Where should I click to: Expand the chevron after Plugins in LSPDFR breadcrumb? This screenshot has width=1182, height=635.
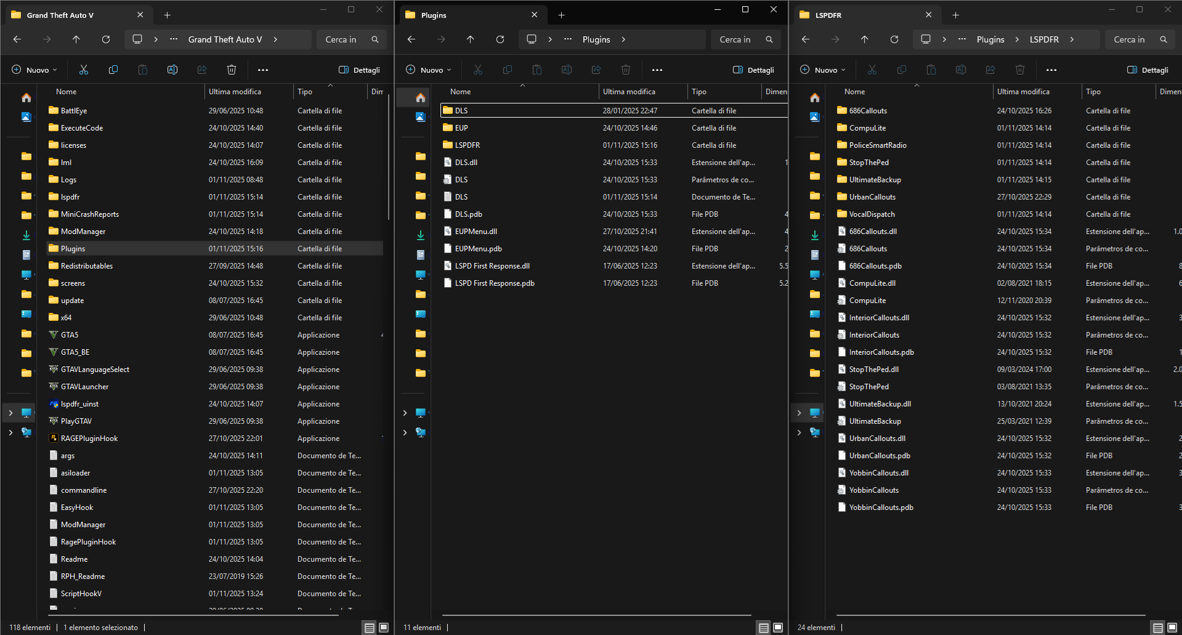(x=1017, y=39)
